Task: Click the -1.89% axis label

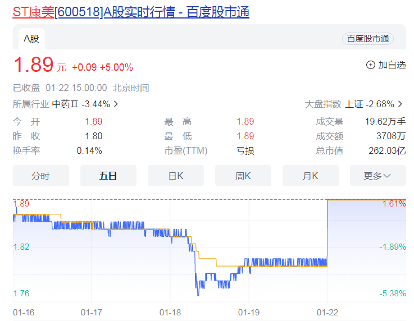Action: tap(393, 247)
